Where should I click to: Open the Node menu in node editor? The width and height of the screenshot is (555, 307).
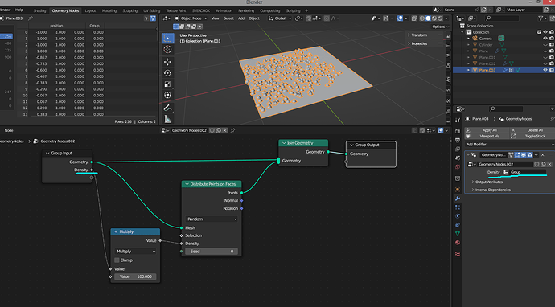click(x=9, y=130)
